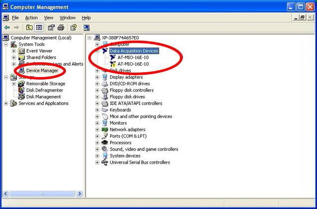Image resolution: width=317 pixels, height=209 pixels.
Task: Toggle the Show/Hide Console Tree icon
Action: (39, 27)
